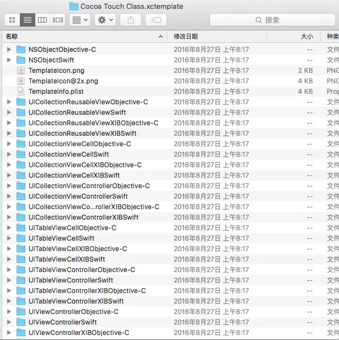Sort by the 种类 column header
This screenshot has height=340, width=339.
330,36
